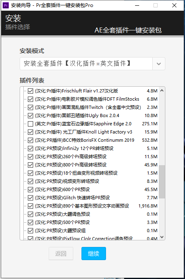Click the plugin list scrollbar thumb
Viewport: 185px width, 279px height.
[162, 182]
